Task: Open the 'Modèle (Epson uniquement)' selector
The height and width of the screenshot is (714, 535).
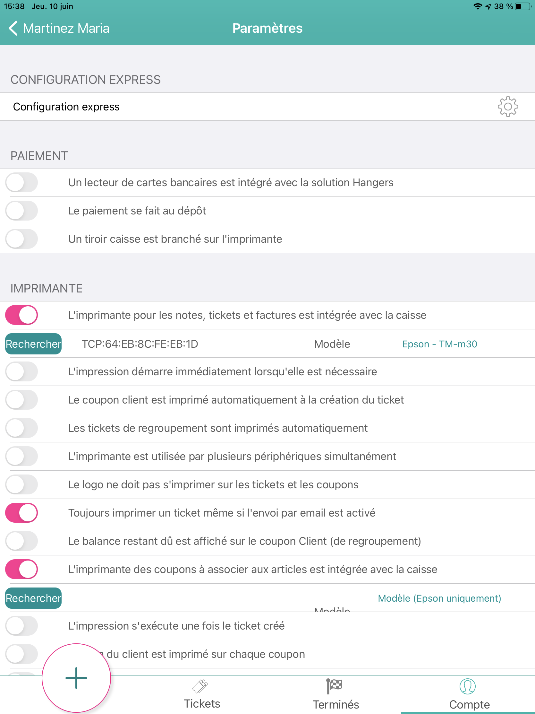Action: [439, 598]
